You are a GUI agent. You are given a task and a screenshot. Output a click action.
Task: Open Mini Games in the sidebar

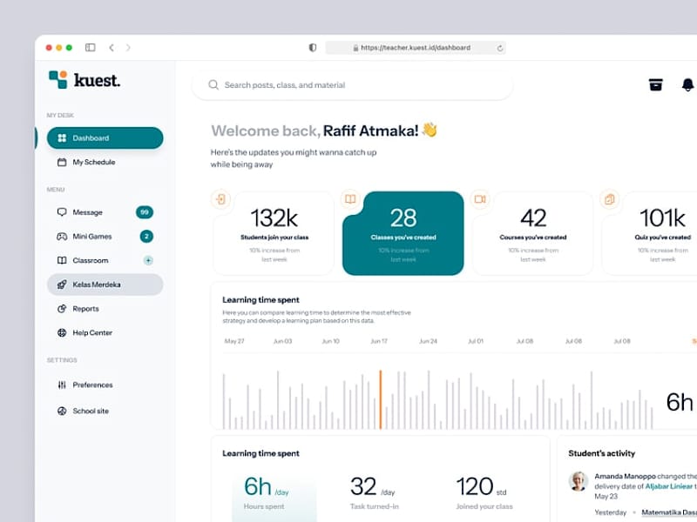point(105,236)
